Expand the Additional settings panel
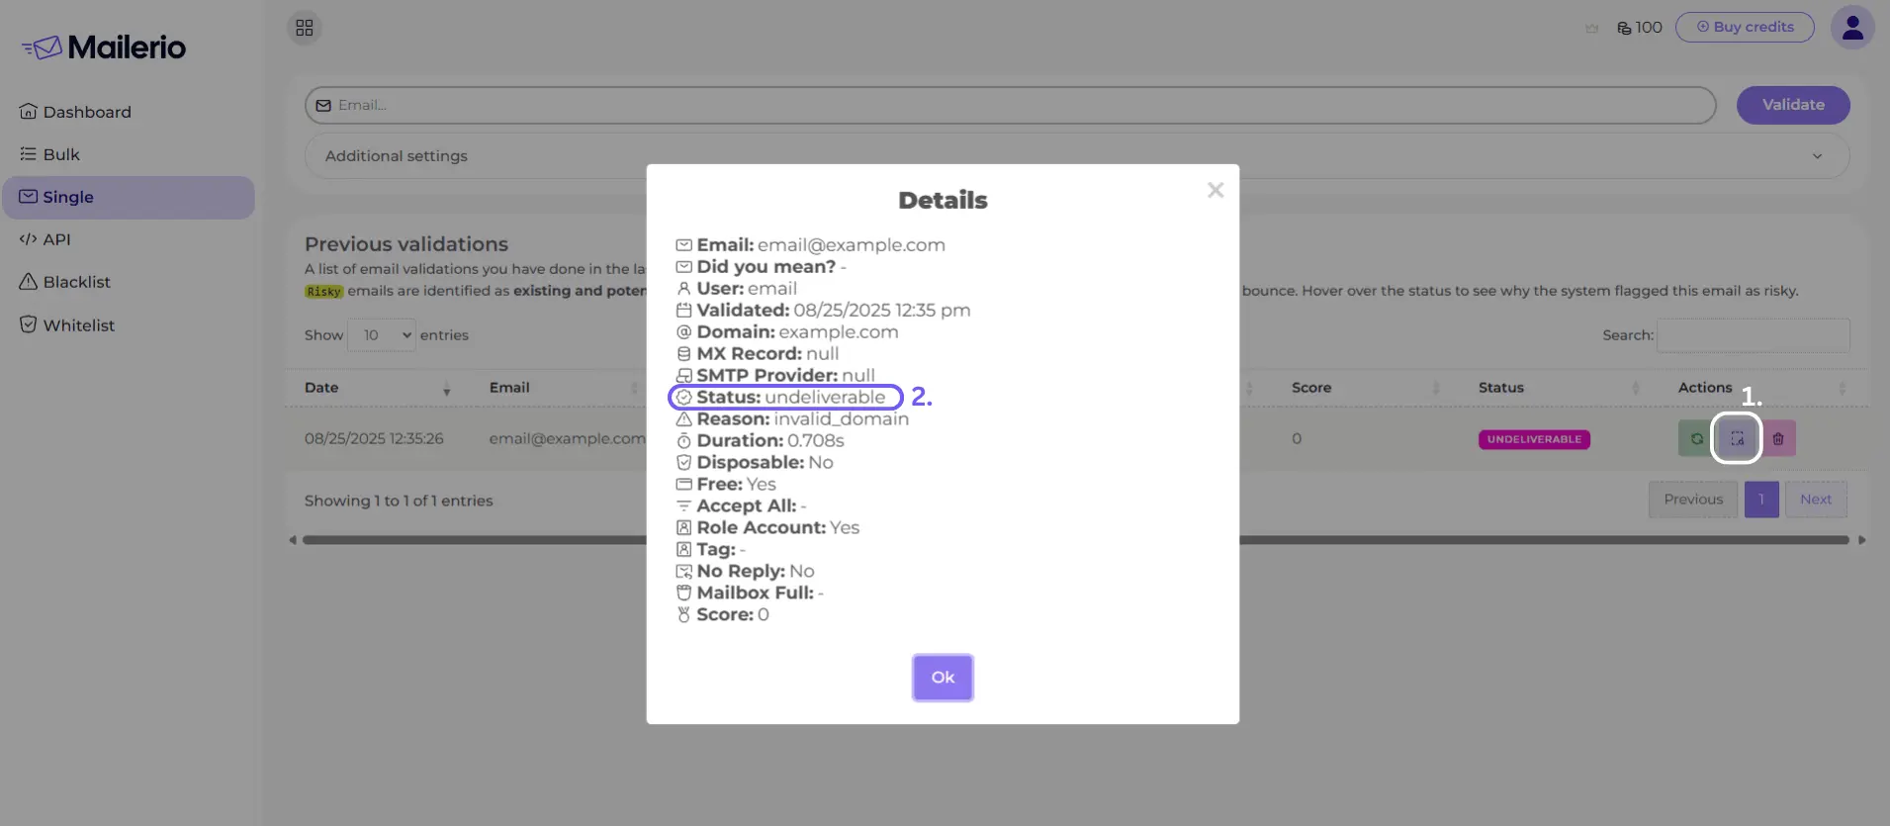 tap(1076, 156)
